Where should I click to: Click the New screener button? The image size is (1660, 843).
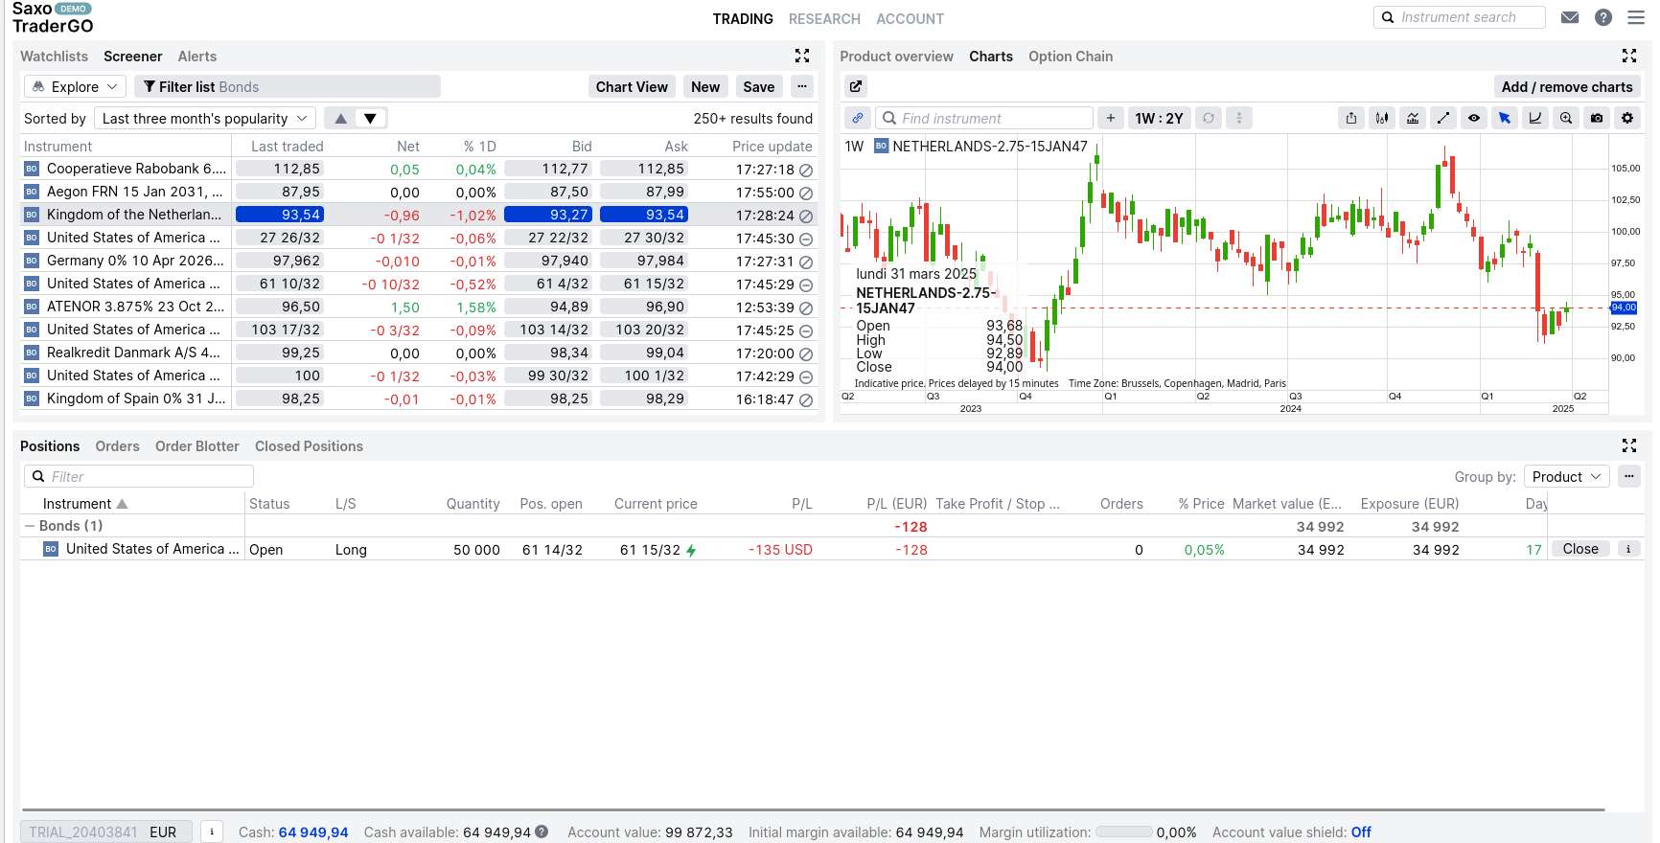click(705, 86)
